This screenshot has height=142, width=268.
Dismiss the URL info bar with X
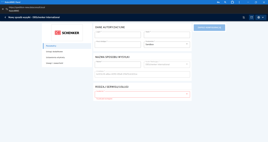(x=3, y=9)
